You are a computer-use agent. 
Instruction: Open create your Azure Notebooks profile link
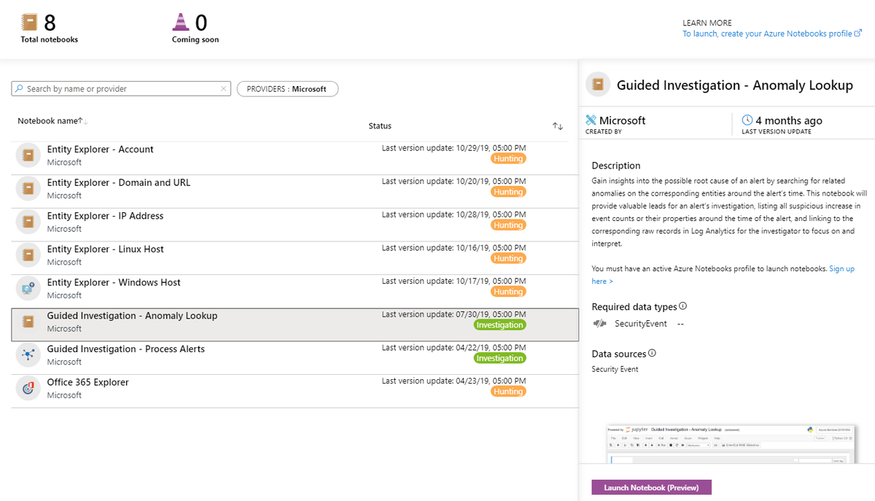pos(767,34)
